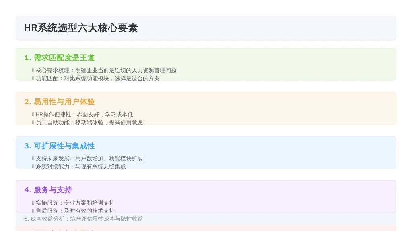Click bullet HR操作便捷性：界面友好，学习成本低
Image resolution: width=412 pixels, height=231 pixels.
[84, 114]
